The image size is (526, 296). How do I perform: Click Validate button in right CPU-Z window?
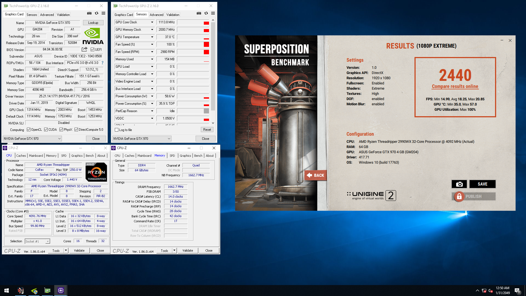click(188, 251)
